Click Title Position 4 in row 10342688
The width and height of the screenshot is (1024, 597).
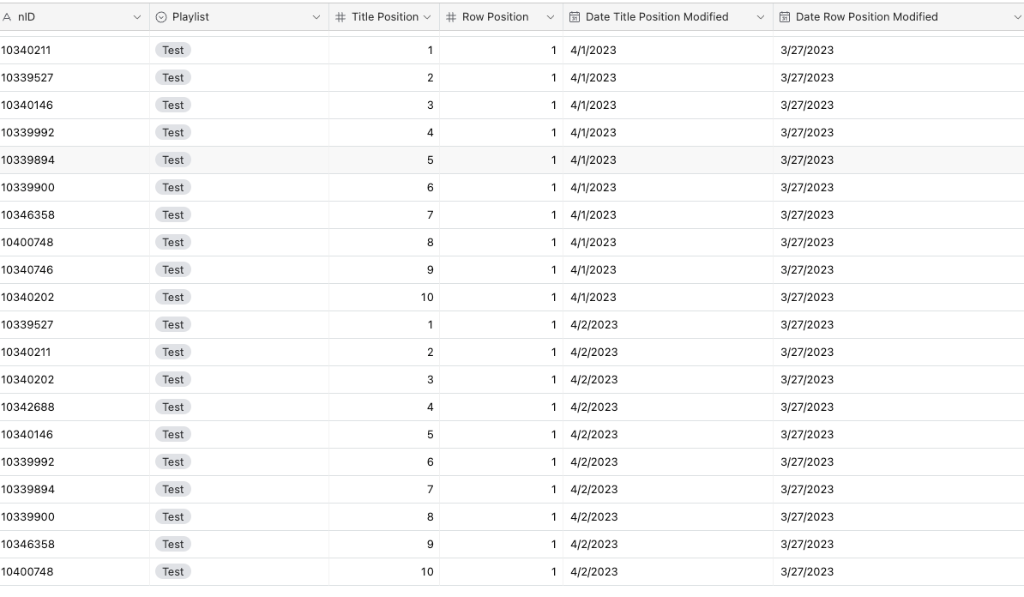click(x=430, y=407)
